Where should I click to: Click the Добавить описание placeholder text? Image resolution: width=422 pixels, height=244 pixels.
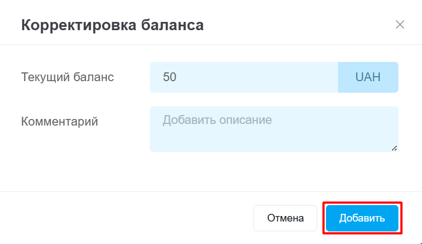pos(217,120)
